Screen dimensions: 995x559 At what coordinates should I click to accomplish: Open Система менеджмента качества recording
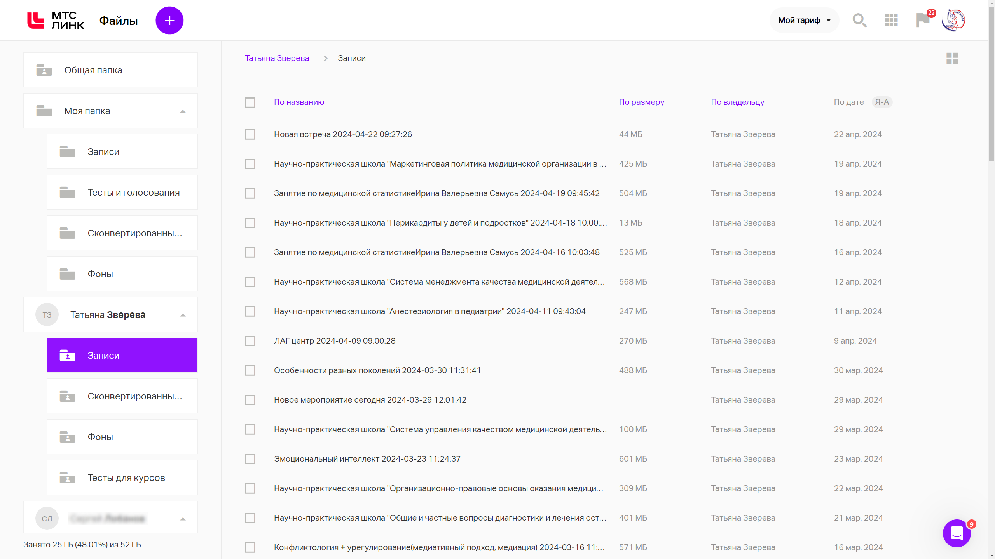[439, 282]
